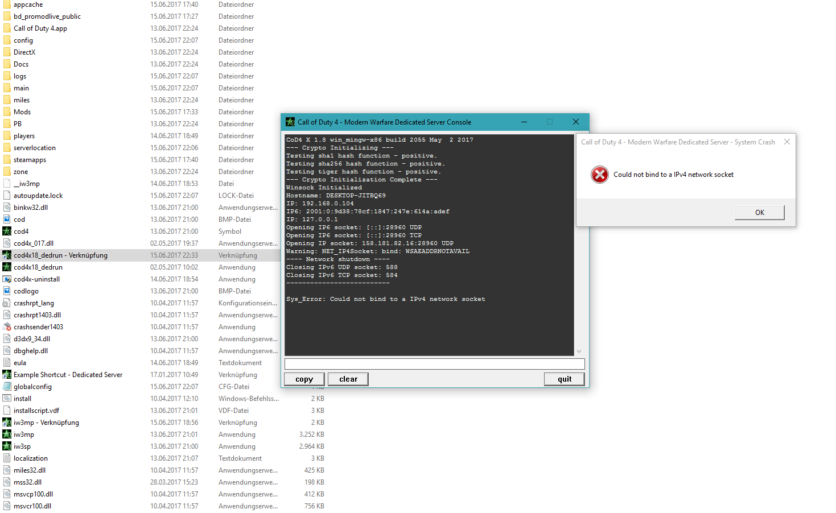The image size is (836, 513).
Task: Select the install batch file icon
Action: click(x=7, y=399)
